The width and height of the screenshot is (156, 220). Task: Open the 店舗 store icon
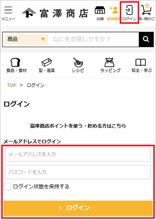[x=100, y=13]
